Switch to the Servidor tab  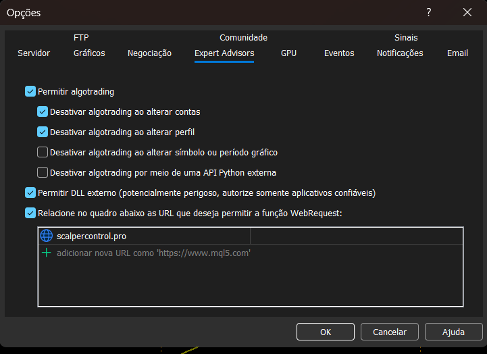34,53
